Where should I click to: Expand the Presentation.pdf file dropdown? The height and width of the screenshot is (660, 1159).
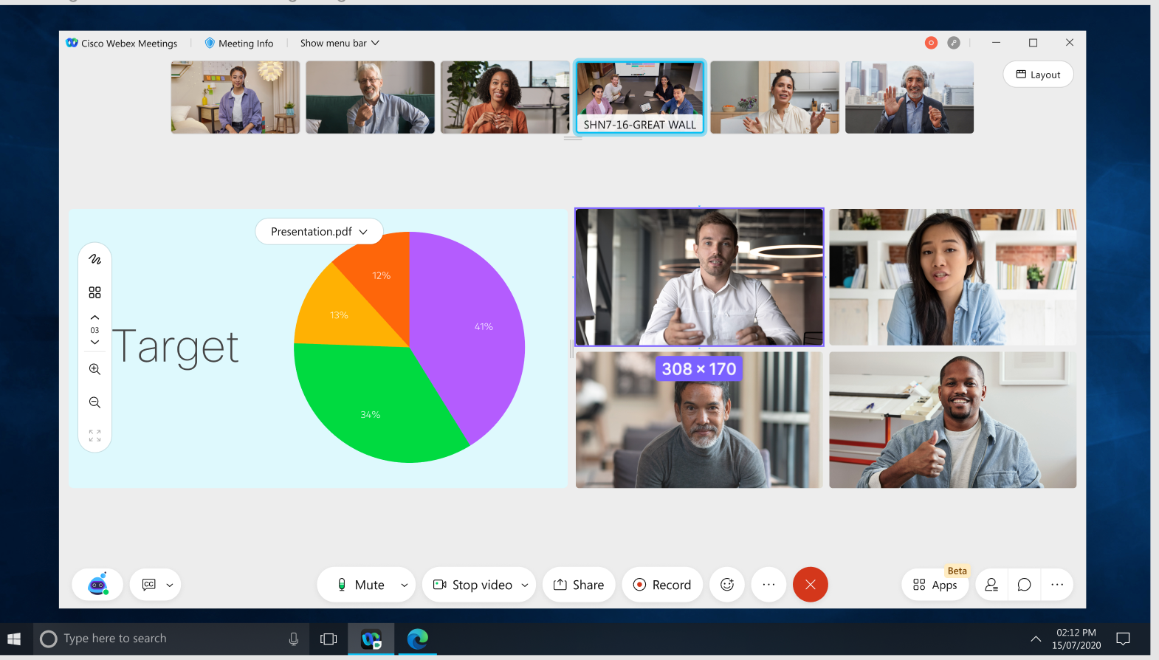click(319, 231)
